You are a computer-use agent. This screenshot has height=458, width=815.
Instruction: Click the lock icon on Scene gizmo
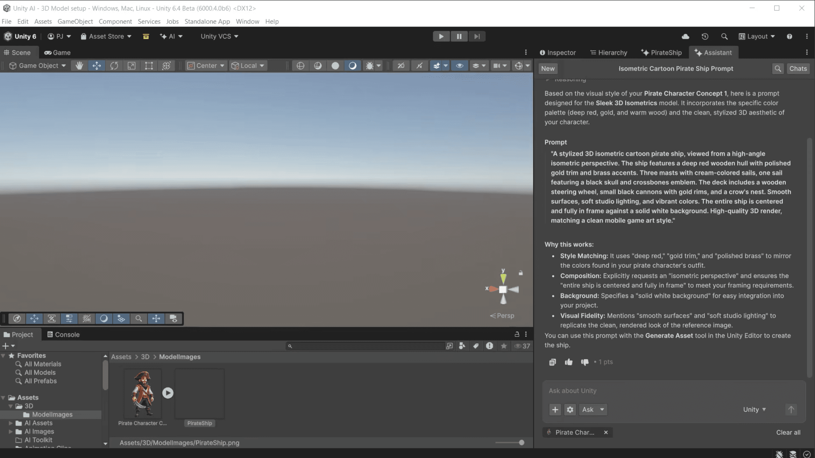coord(521,273)
